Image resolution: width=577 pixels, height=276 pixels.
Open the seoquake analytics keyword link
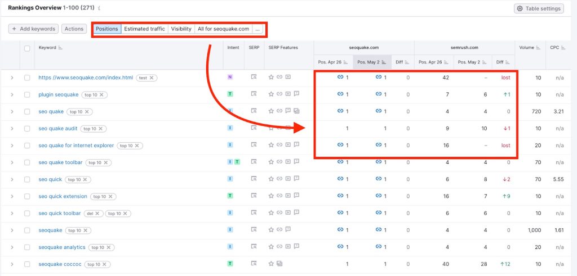pyautogui.click(x=62, y=247)
